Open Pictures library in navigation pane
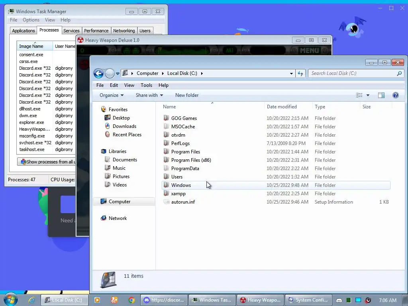408x306 pixels. point(121,176)
